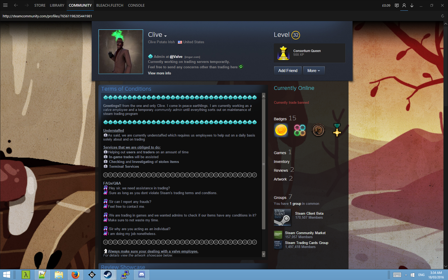This screenshot has width=448, height=280.
Task: Open the downloads arrow icon
Action: pyautogui.click(x=412, y=5)
